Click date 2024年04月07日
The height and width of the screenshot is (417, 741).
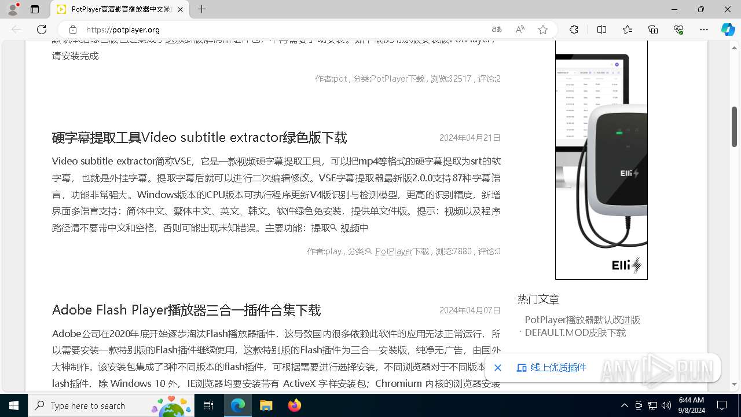[470, 310]
